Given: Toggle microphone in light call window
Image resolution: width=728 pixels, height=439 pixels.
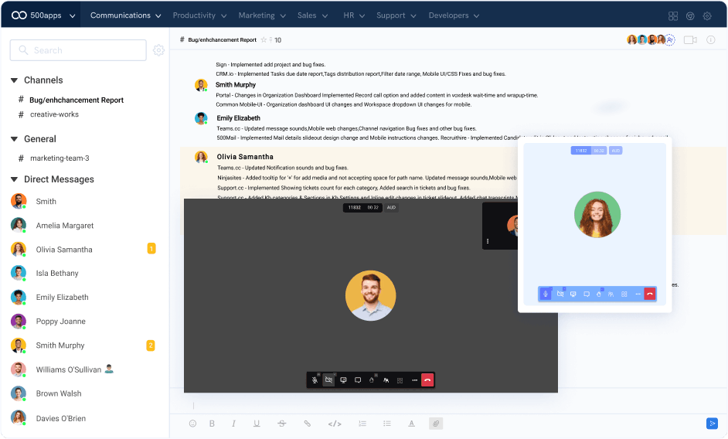Looking at the screenshot, I should (x=546, y=294).
